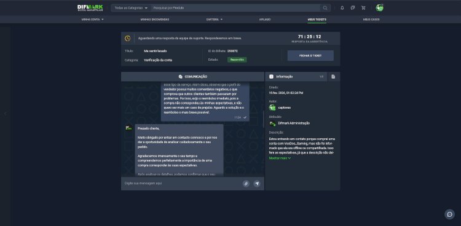Select the Comunicação tab

pos(192,77)
